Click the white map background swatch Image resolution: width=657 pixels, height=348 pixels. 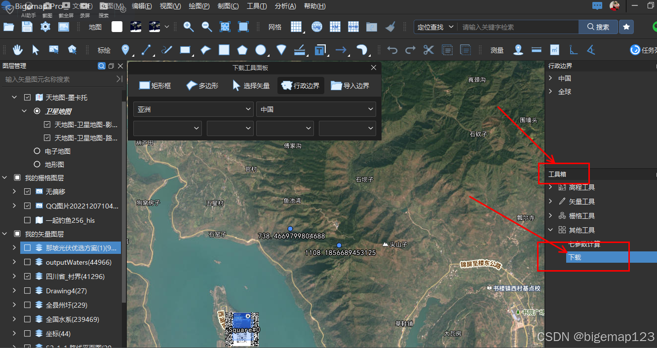tap(117, 27)
